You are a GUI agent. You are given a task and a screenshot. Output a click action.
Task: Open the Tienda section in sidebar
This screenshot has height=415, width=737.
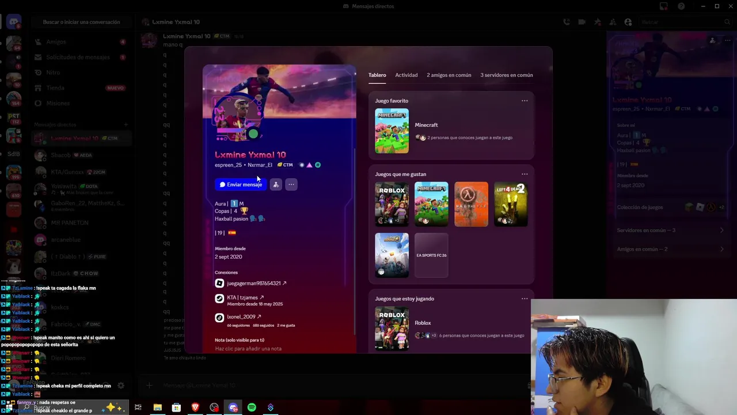pyautogui.click(x=81, y=88)
